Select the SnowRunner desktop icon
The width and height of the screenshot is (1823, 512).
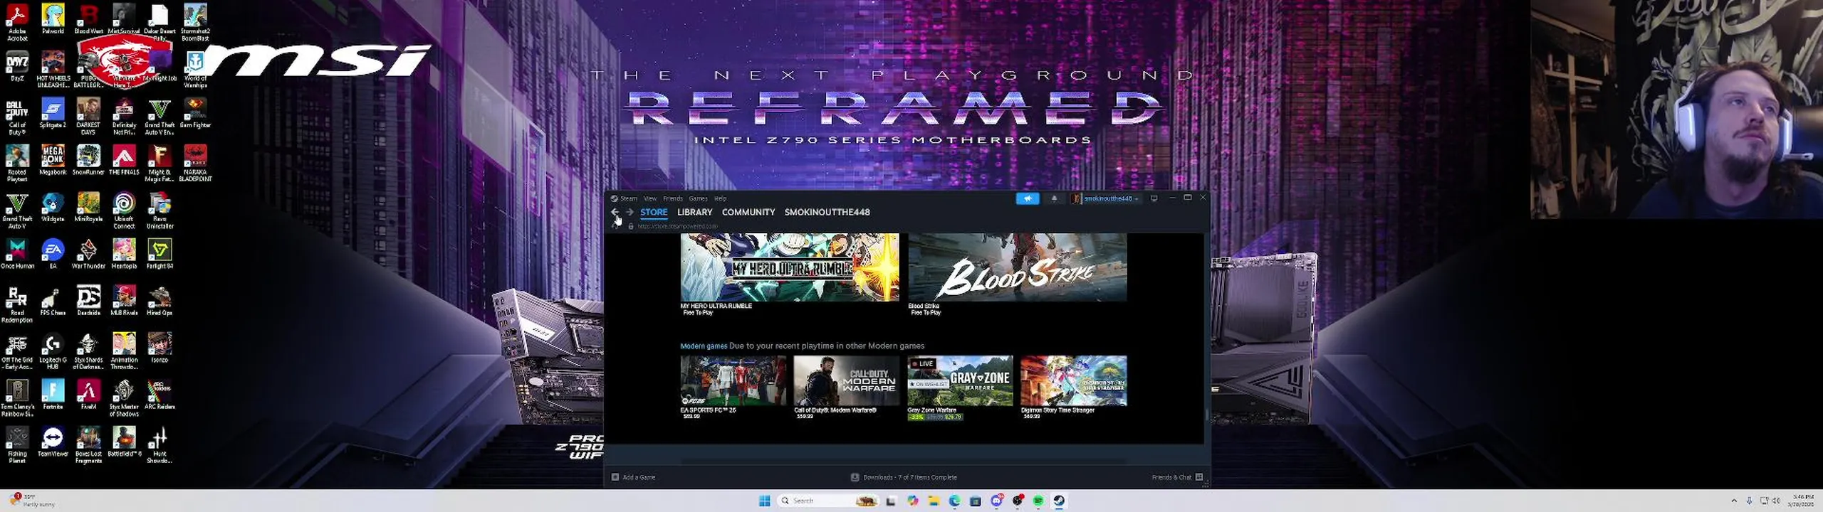point(88,159)
